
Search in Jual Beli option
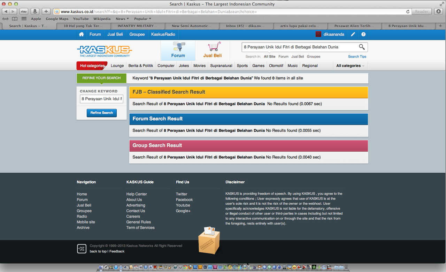point(298,56)
